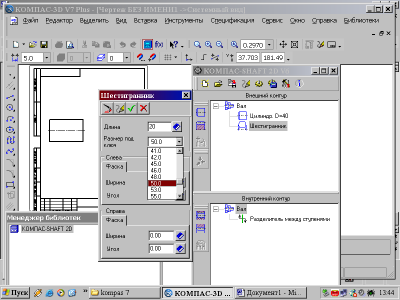The image size is (400, 300).
Task: Choose 41.0 in key size list
Action: point(162,151)
